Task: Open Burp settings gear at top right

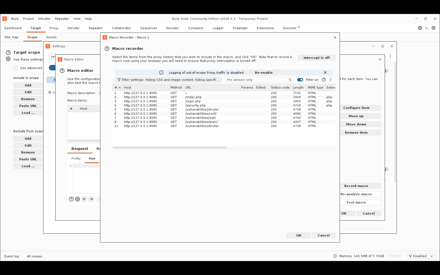Action: [434, 28]
